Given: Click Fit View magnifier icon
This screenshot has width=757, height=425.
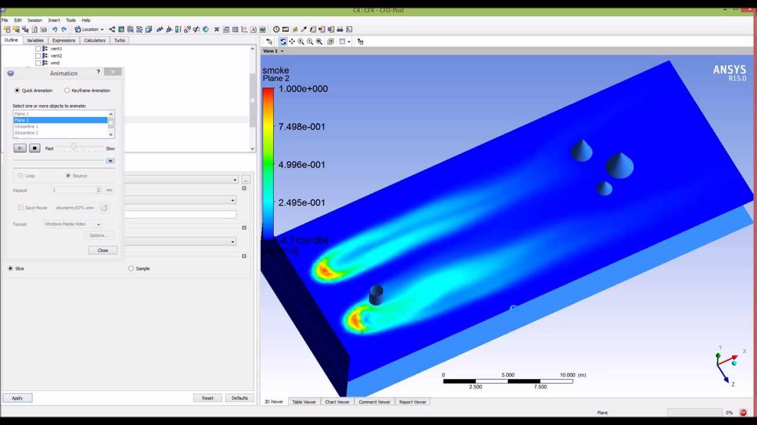Looking at the screenshot, I should click(319, 41).
